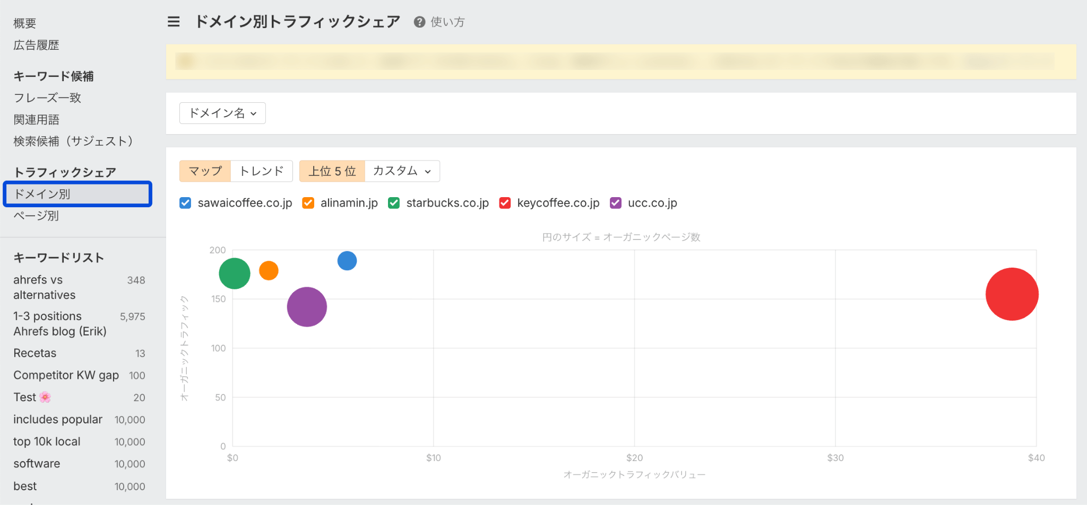Select the マップ tab
The height and width of the screenshot is (505, 1087).
coord(205,171)
